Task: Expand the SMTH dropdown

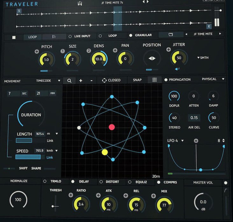Action: coord(203,58)
